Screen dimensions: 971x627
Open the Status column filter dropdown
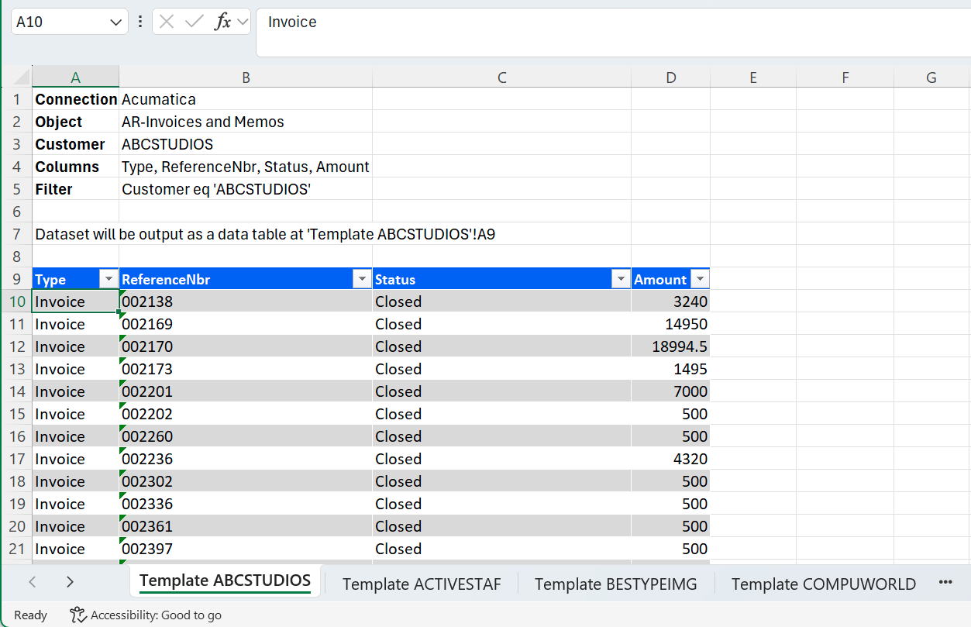pos(620,280)
